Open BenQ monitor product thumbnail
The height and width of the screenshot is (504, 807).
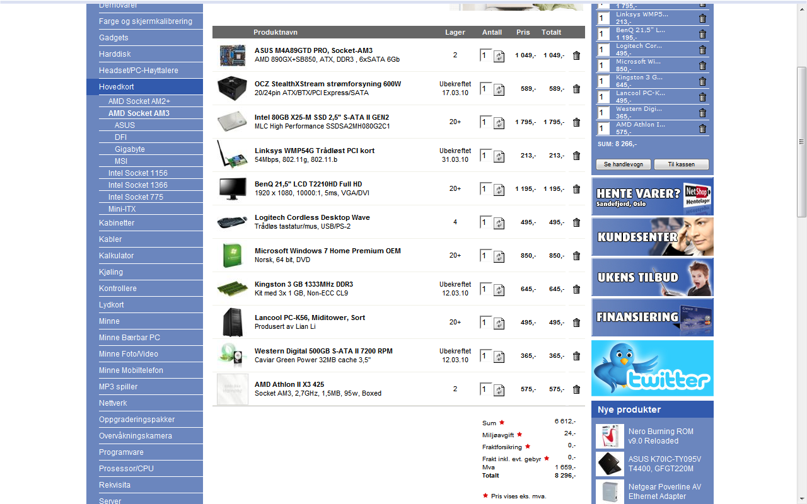click(x=232, y=189)
